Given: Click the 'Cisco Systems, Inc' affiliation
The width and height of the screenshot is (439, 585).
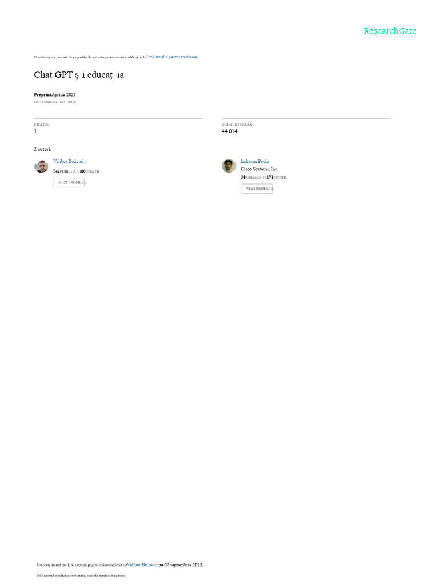Looking at the screenshot, I should pyautogui.click(x=259, y=169).
